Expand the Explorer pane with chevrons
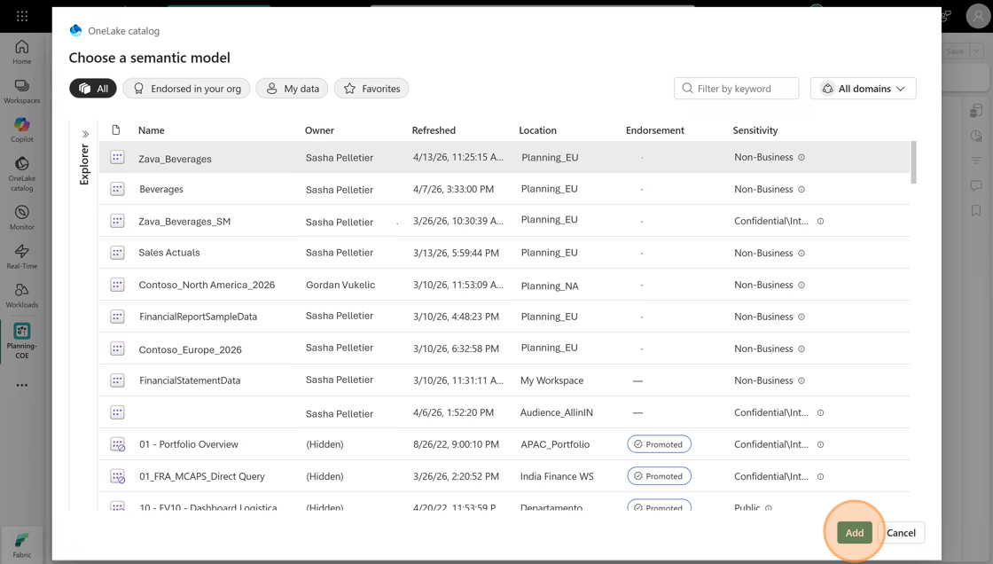 point(85,134)
